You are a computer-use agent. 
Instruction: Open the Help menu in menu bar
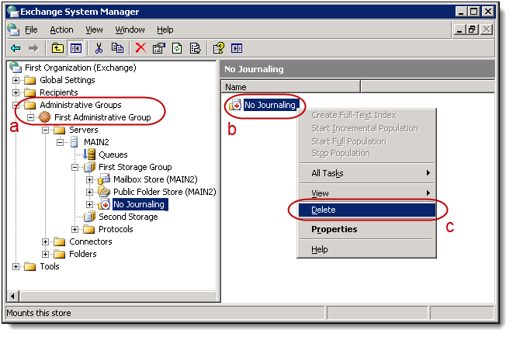(165, 30)
